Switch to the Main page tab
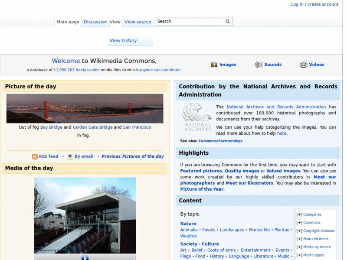Viewport: 347px width, 260px height. click(68, 22)
